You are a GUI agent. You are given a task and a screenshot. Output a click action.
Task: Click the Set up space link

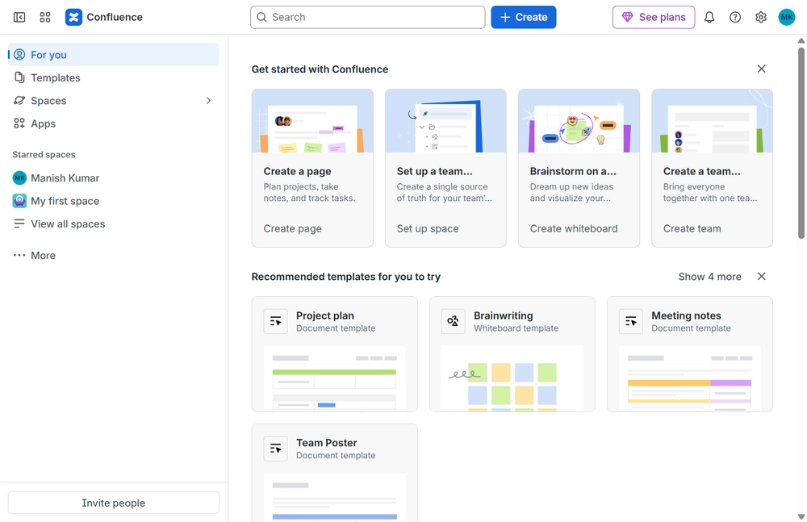pyautogui.click(x=427, y=228)
